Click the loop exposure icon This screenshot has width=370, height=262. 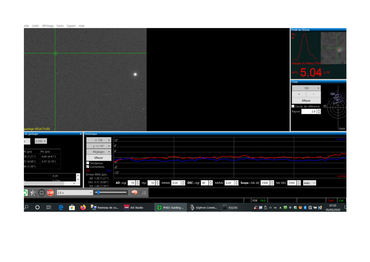click(x=26, y=193)
